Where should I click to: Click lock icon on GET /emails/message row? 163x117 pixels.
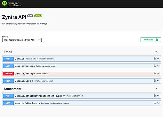[x=154, y=66]
